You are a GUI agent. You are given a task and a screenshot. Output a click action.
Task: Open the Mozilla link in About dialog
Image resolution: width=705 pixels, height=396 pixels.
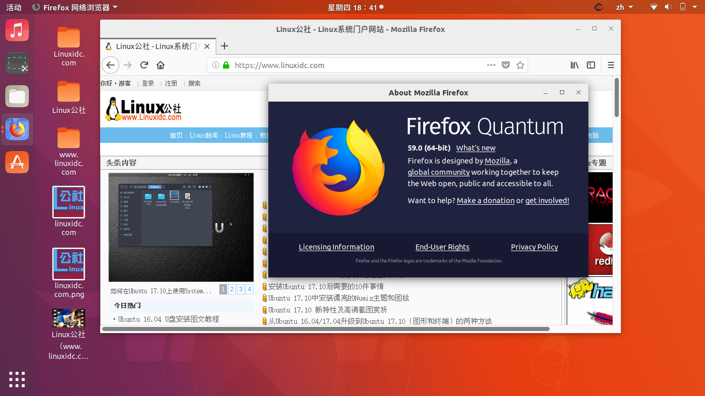[x=497, y=161]
